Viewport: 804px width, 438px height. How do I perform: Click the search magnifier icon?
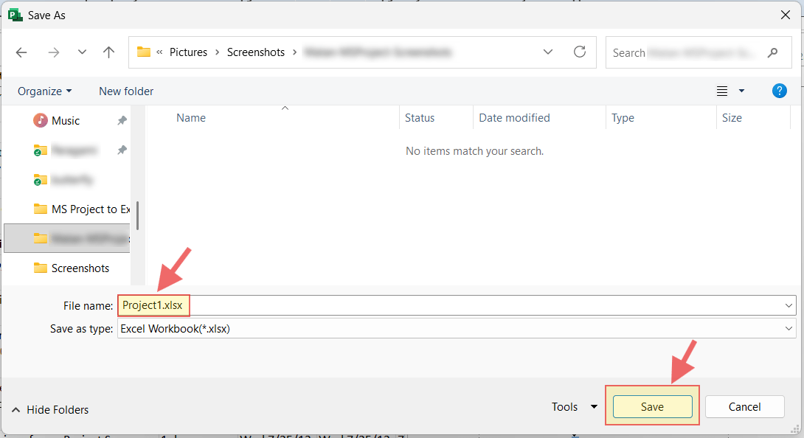click(772, 52)
